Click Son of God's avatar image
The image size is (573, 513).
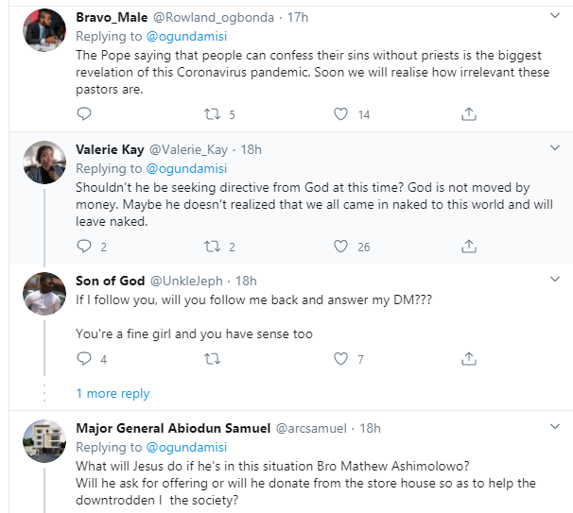[x=43, y=293]
